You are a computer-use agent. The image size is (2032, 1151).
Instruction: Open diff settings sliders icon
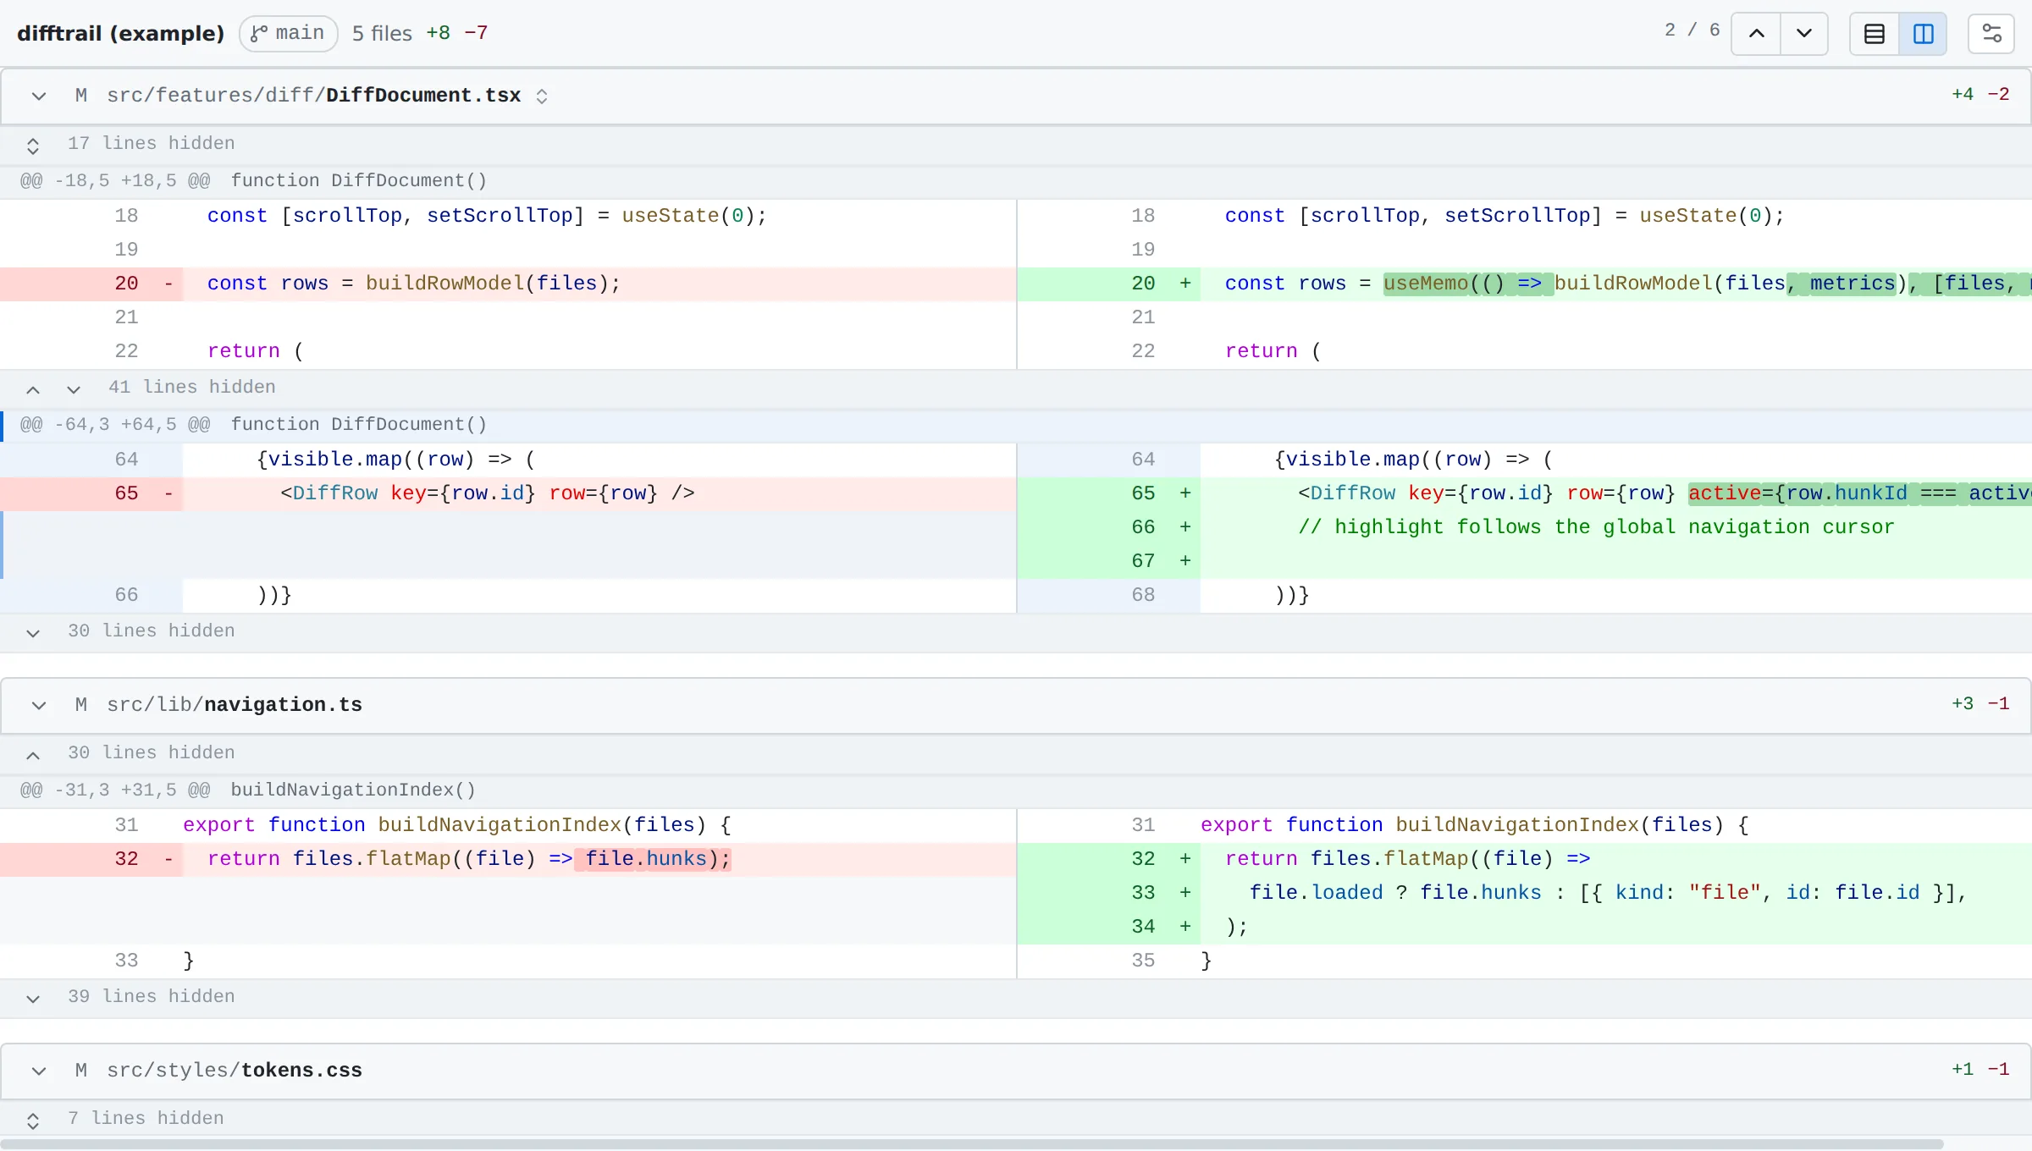(x=1991, y=34)
